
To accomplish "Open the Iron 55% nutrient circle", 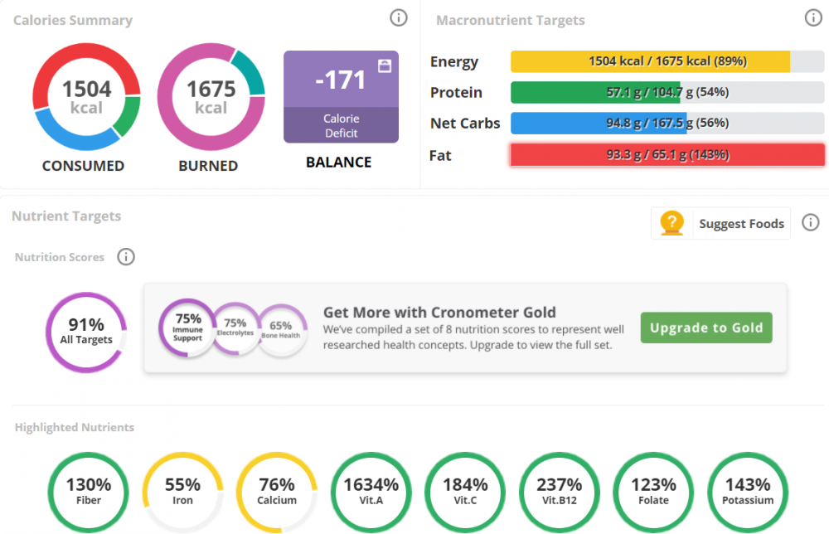I will [182, 491].
